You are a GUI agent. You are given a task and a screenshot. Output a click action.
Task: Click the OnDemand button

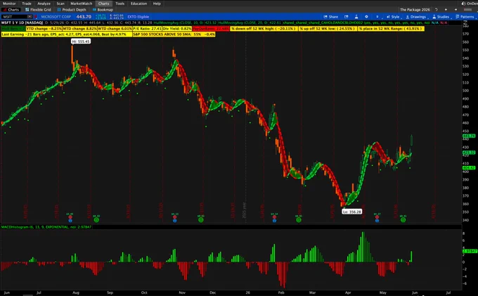pos(470,4)
